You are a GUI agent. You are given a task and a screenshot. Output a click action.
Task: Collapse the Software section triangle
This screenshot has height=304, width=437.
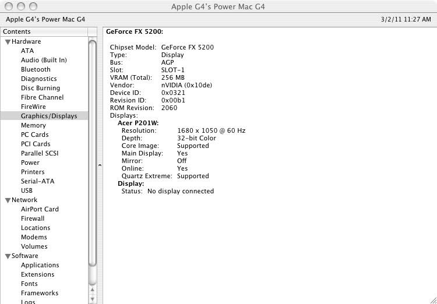tap(8, 256)
